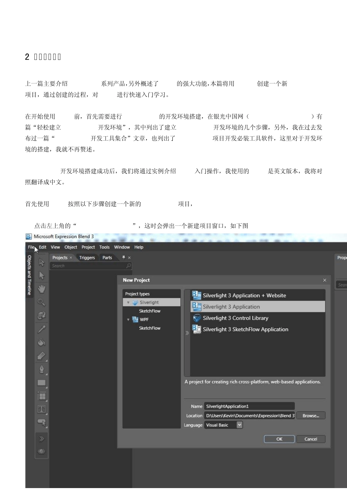Collapse the WPF project type node
Viewport: 347px width, 491px height.
click(128, 320)
